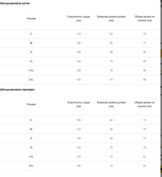The height and width of the screenshot is (177, 162).
Task: Click chest value 132 in jacket table
Action: click(x=79, y=52)
